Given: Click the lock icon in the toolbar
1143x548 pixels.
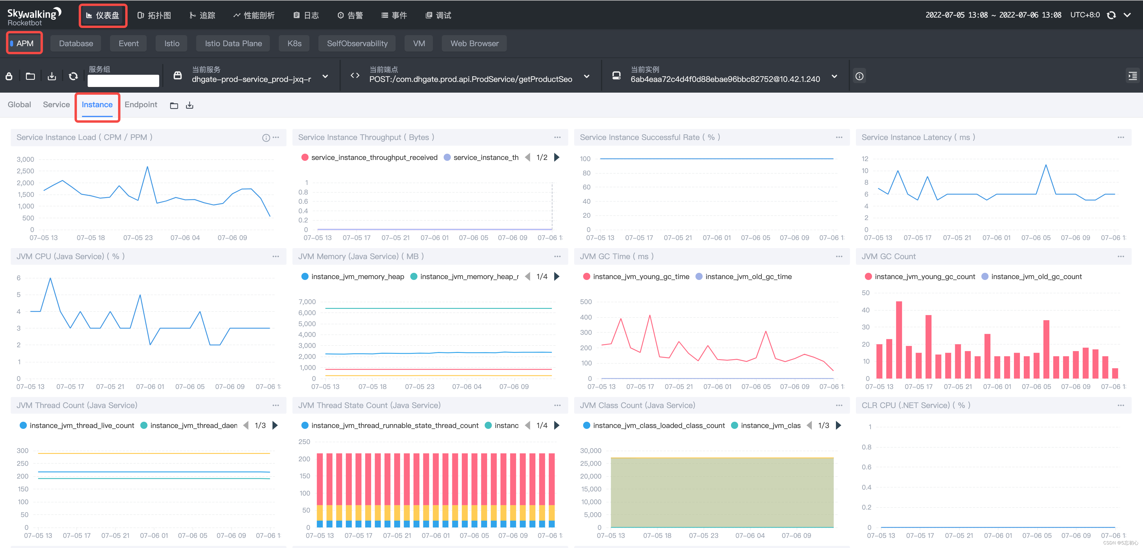Looking at the screenshot, I should [9, 76].
